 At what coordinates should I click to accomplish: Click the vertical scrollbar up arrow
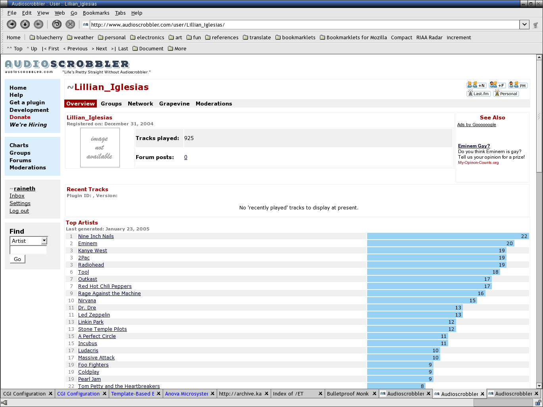[539, 58]
